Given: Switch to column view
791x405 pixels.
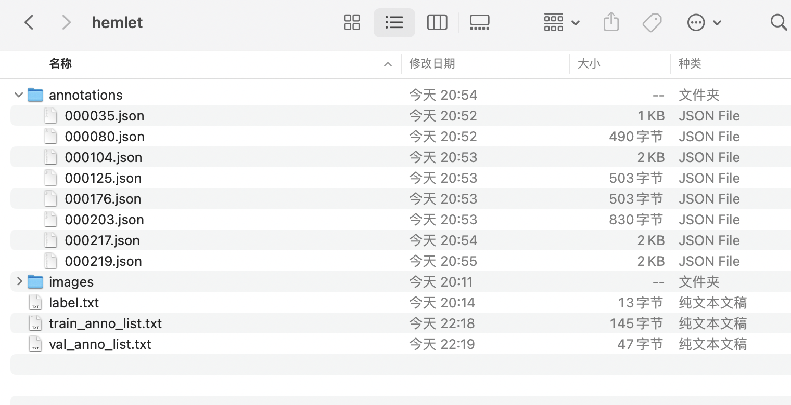Looking at the screenshot, I should (x=437, y=22).
